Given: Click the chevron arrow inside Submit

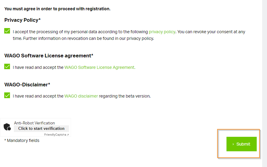Looking at the screenshot, I should click(x=233, y=144).
